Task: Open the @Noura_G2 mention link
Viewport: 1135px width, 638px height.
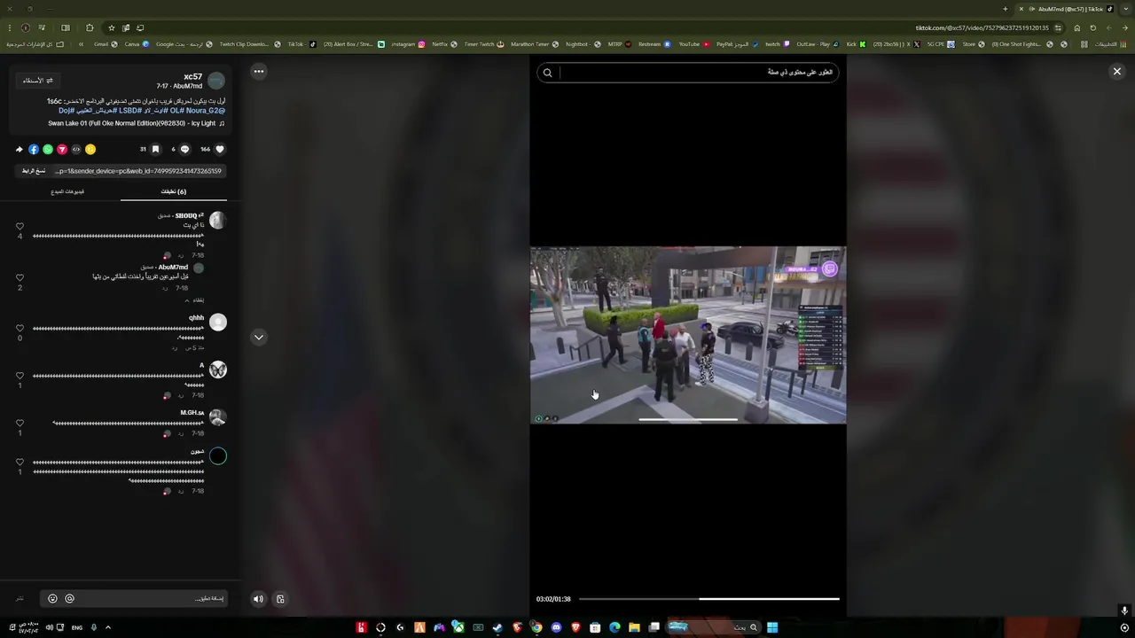Action: pos(206,111)
